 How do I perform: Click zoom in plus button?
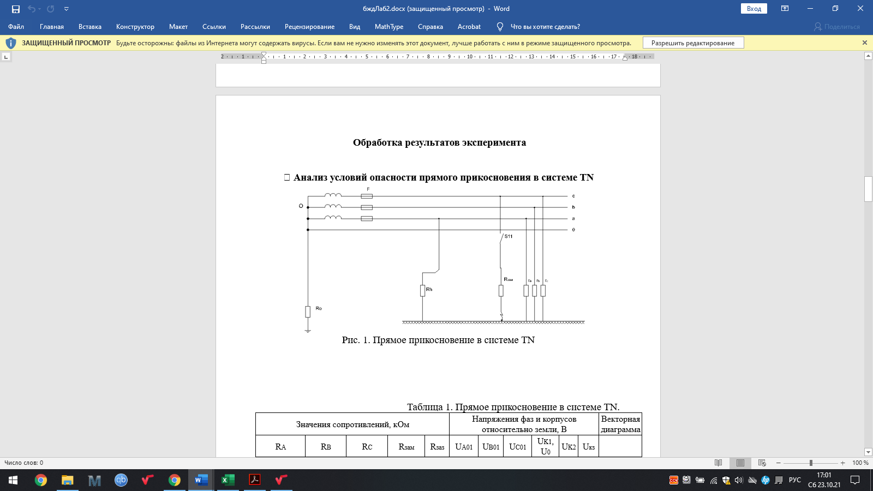843,463
